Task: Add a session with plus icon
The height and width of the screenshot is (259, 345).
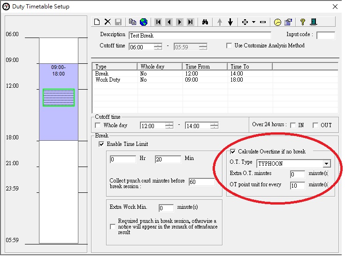Action: pos(245,22)
